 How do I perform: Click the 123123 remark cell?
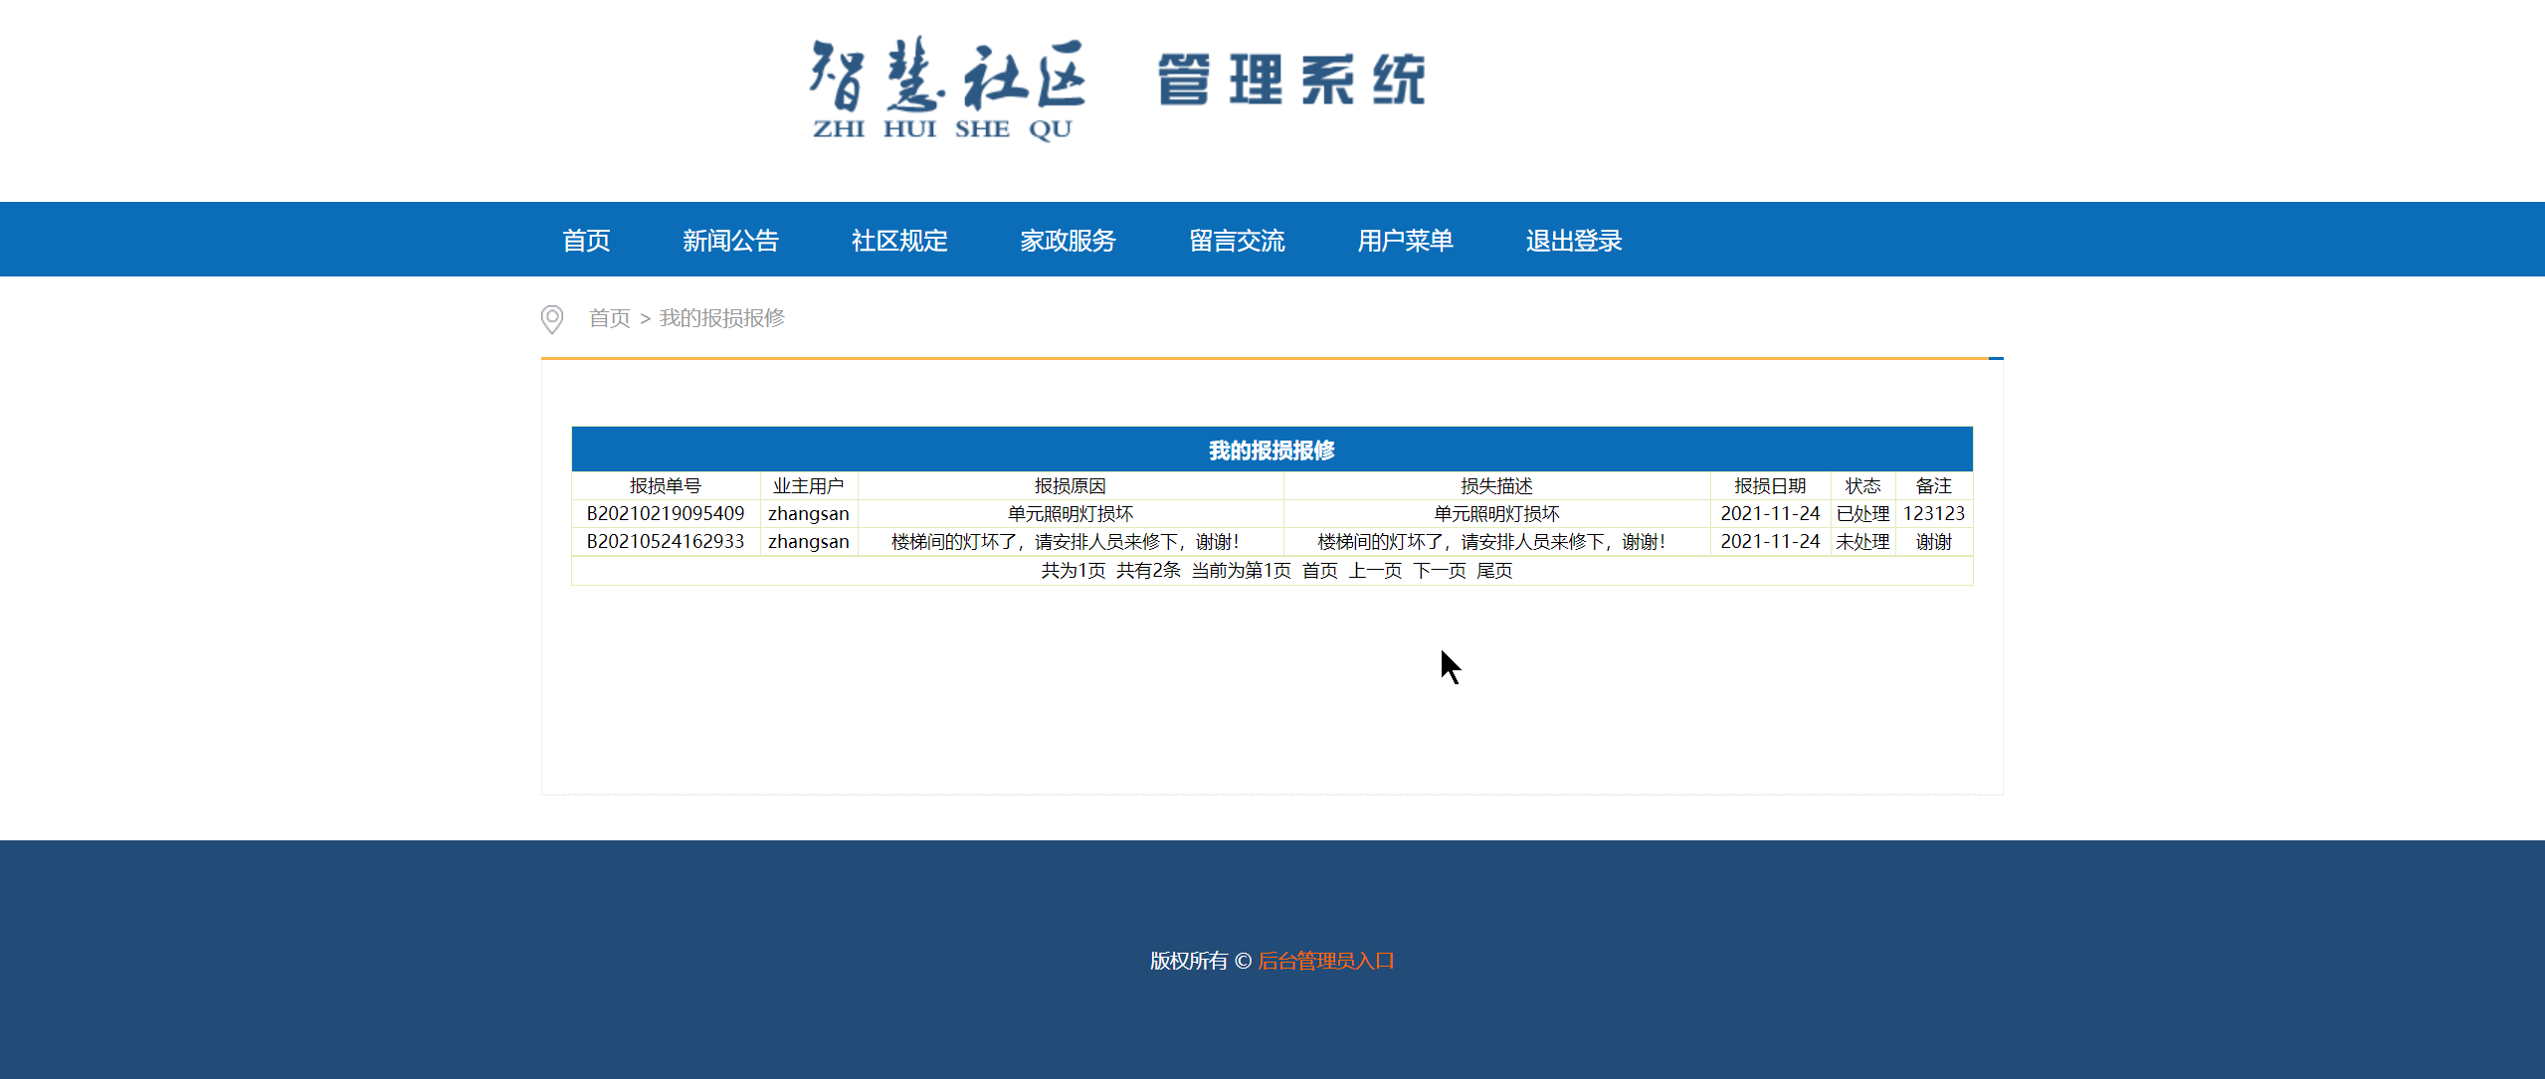[x=1934, y=514]
